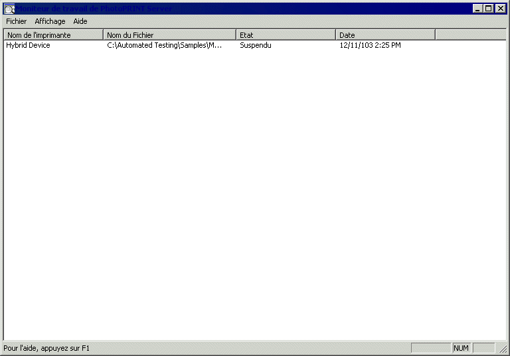Close the job monitor window

tap(501, 9)
